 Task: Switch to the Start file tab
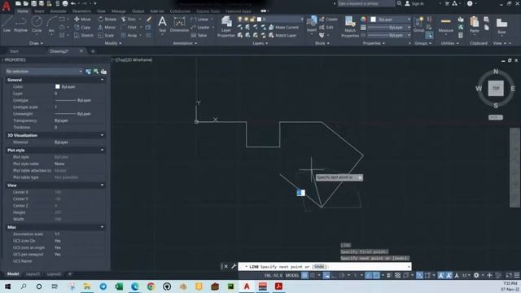[x=15, y=51]
